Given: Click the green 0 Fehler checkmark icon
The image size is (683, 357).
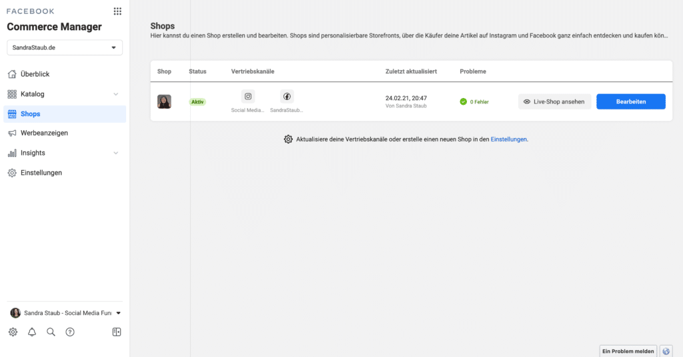Looking at the screenshot, I should tap(464, 101).
